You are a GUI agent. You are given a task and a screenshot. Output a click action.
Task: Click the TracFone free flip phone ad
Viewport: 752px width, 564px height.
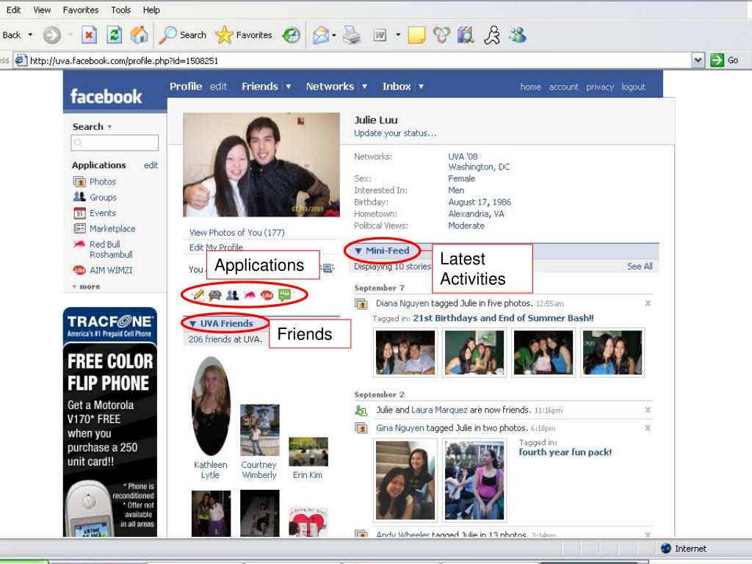(110, 422)
